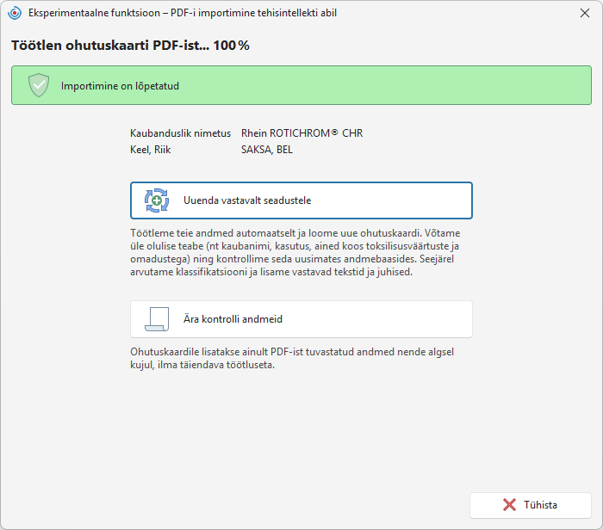Click the product name 'Rhein ROTICHROM® CHR'
This screenshot has height=530, width=603.
point(301,133)
